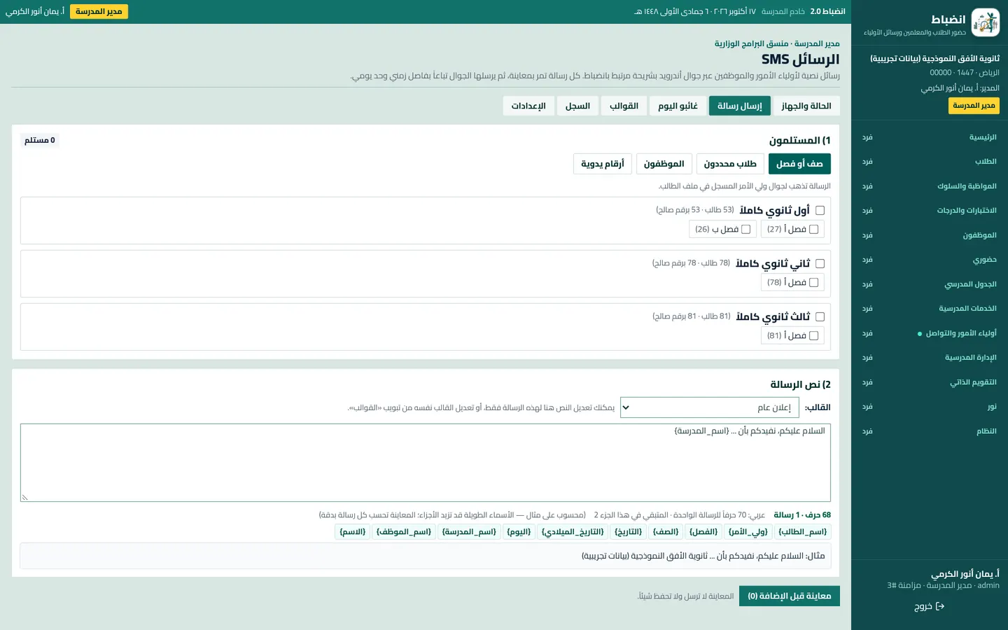Open حضوري in the sidebar menu
1008x630 pixels.
click(x=984, y=260)
